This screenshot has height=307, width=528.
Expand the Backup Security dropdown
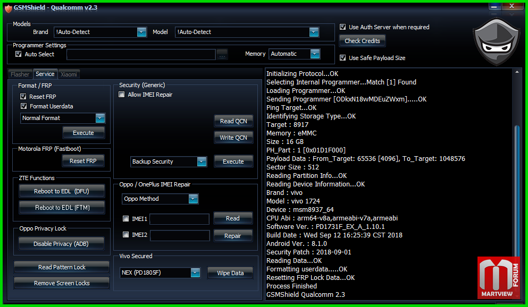(x=202, y=162)
